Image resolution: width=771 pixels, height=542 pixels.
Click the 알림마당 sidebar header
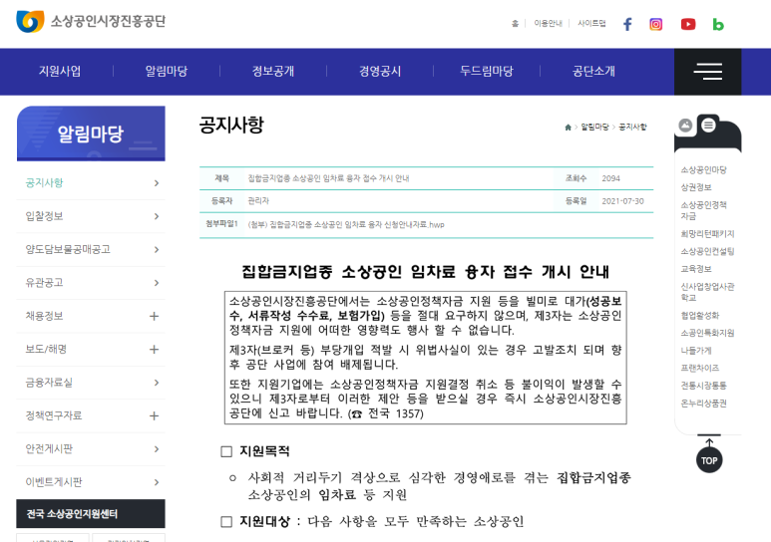(91, 134)
